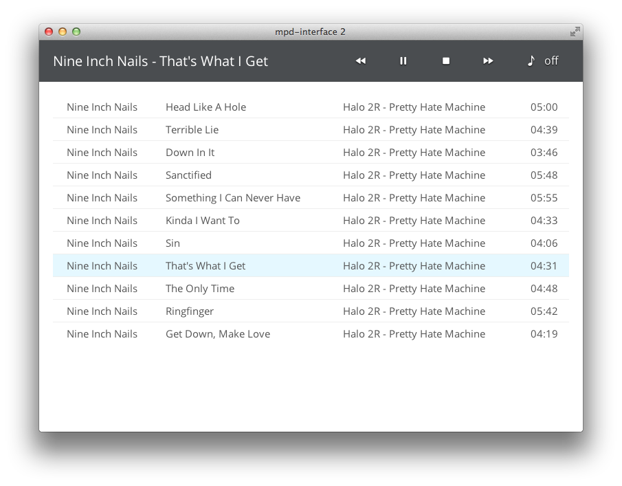Screen dimensions: 622x486
Task: Click the duration 05:55
Action: pyautogui.click(x=544, y=197)
